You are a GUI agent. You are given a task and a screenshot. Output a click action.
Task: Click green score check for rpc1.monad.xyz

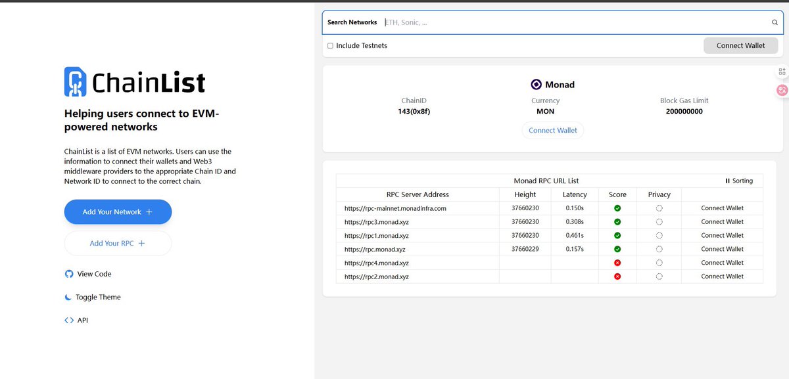[x=617, y=235]
